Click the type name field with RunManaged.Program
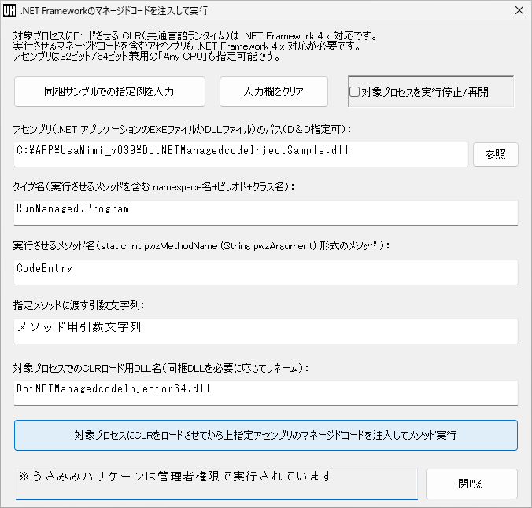The height and width of the screenshot is (508, 532). [x=266, y=212]
